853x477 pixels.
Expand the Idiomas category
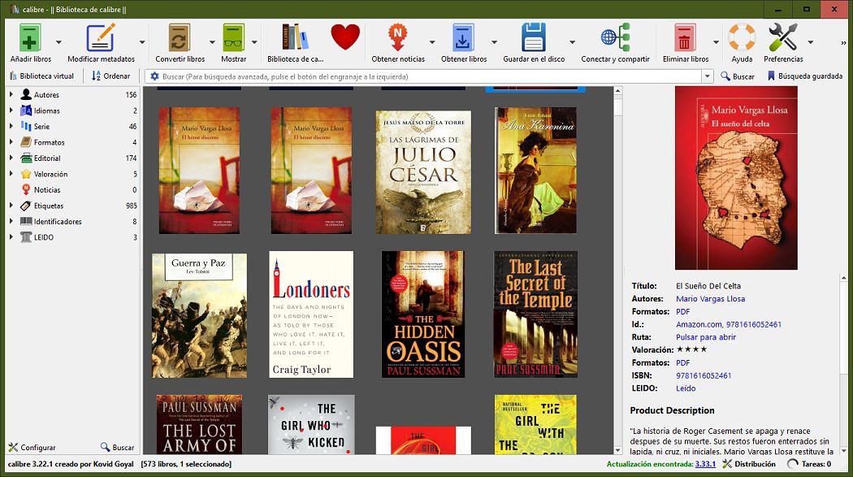tap(11, 111)
